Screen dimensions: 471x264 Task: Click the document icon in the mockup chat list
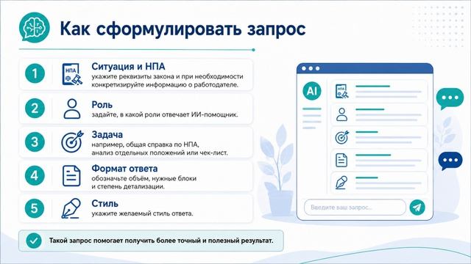[x=341, y=160]
